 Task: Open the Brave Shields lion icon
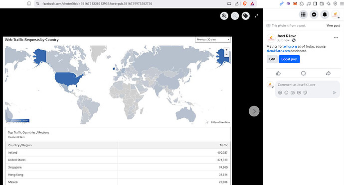tap(245, 3)
